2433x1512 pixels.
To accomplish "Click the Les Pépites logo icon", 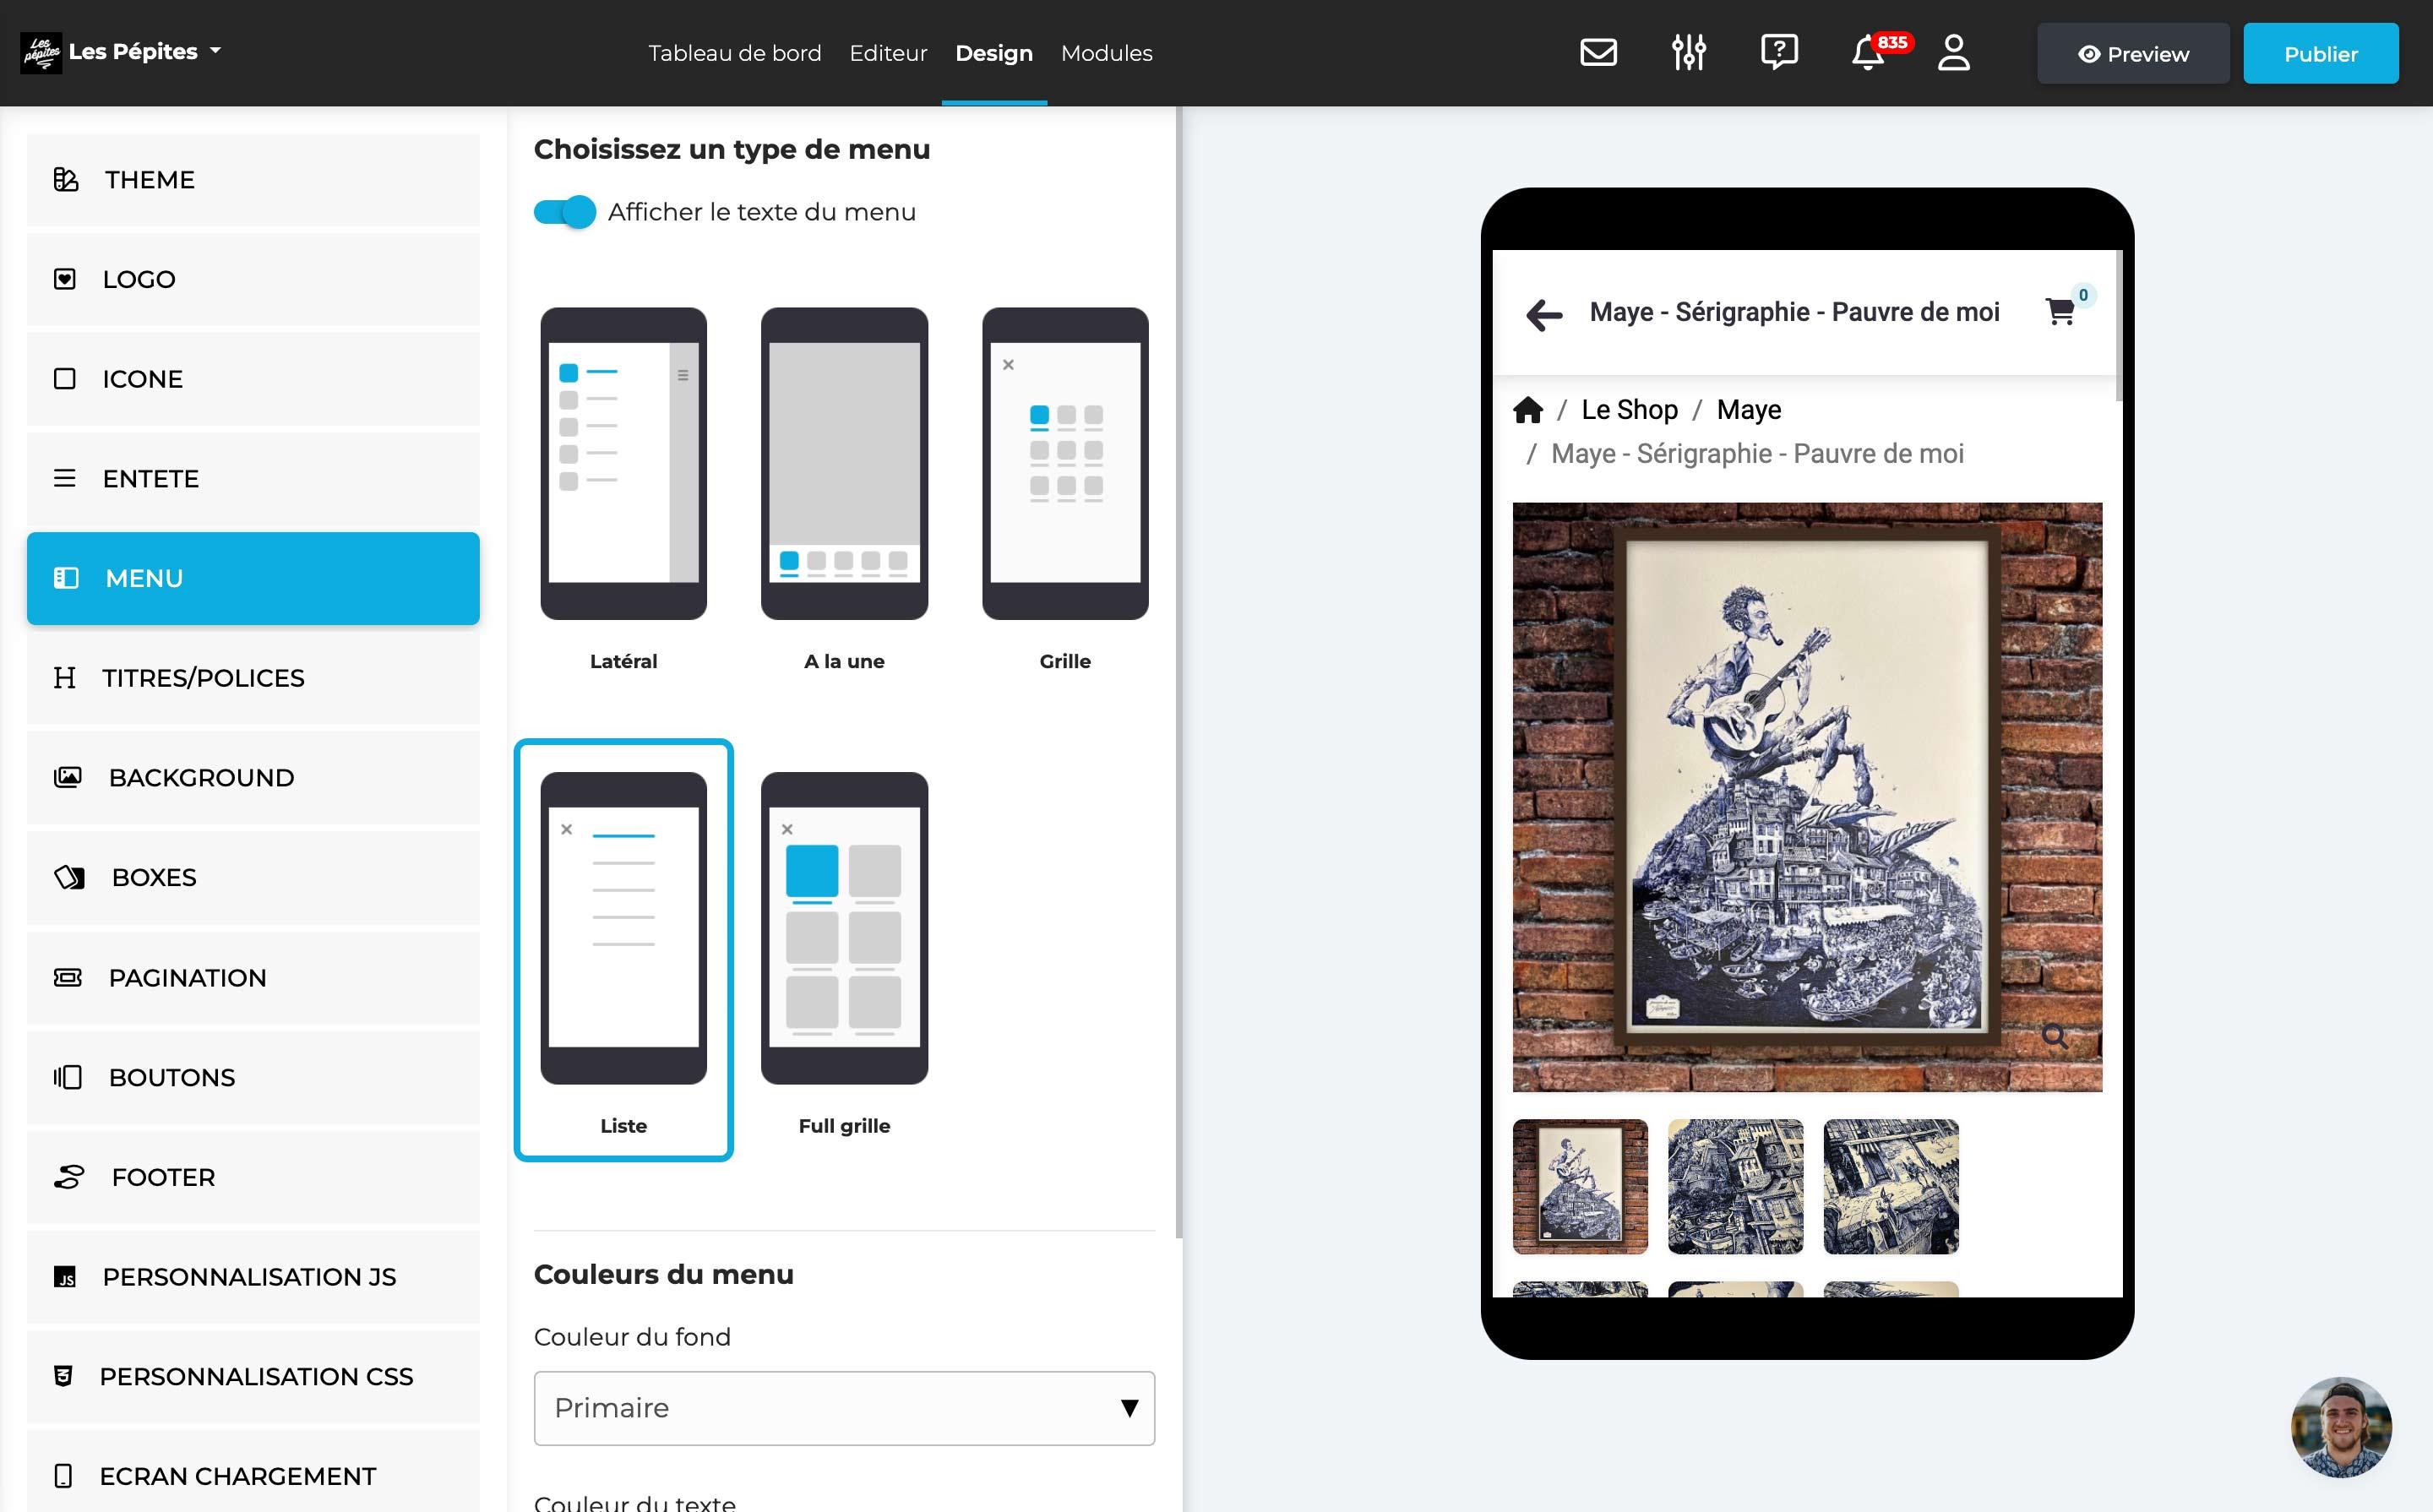I will point(41,52).
